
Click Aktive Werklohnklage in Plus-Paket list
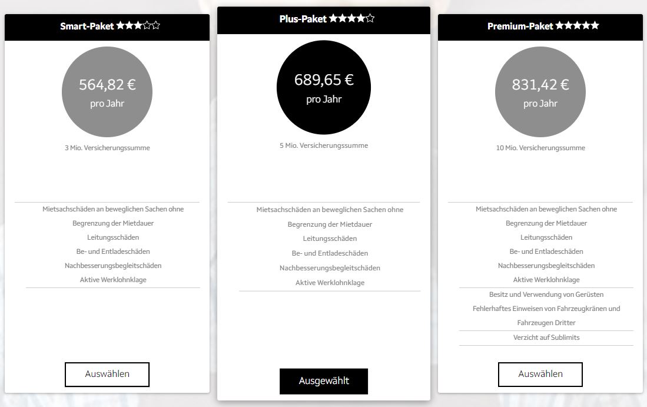tap(330, 283)
